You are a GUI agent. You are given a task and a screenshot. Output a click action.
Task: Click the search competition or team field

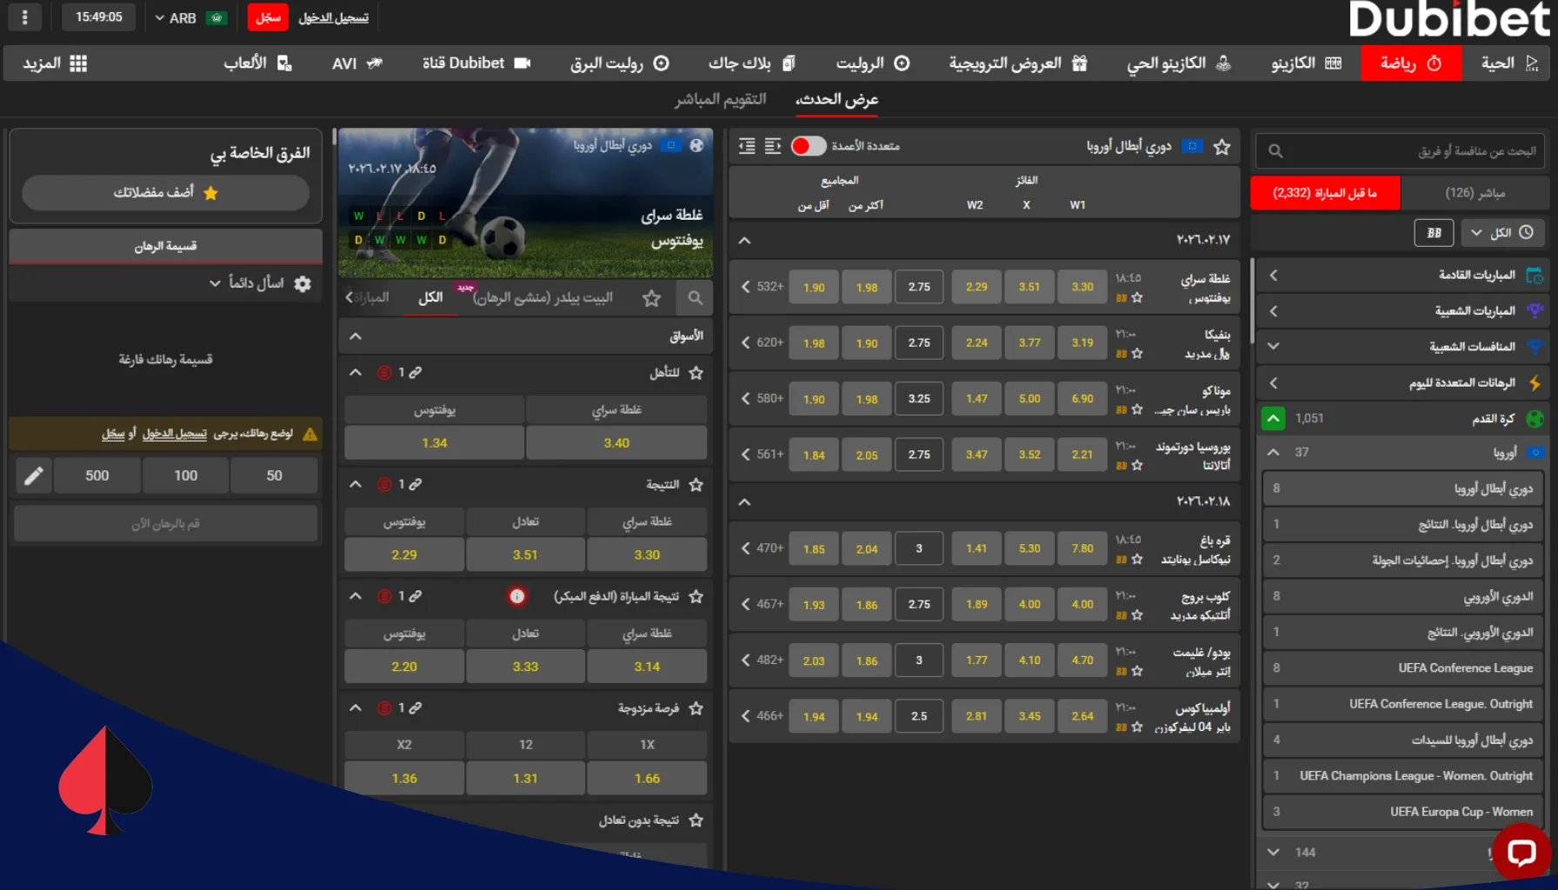(1400, 151)
